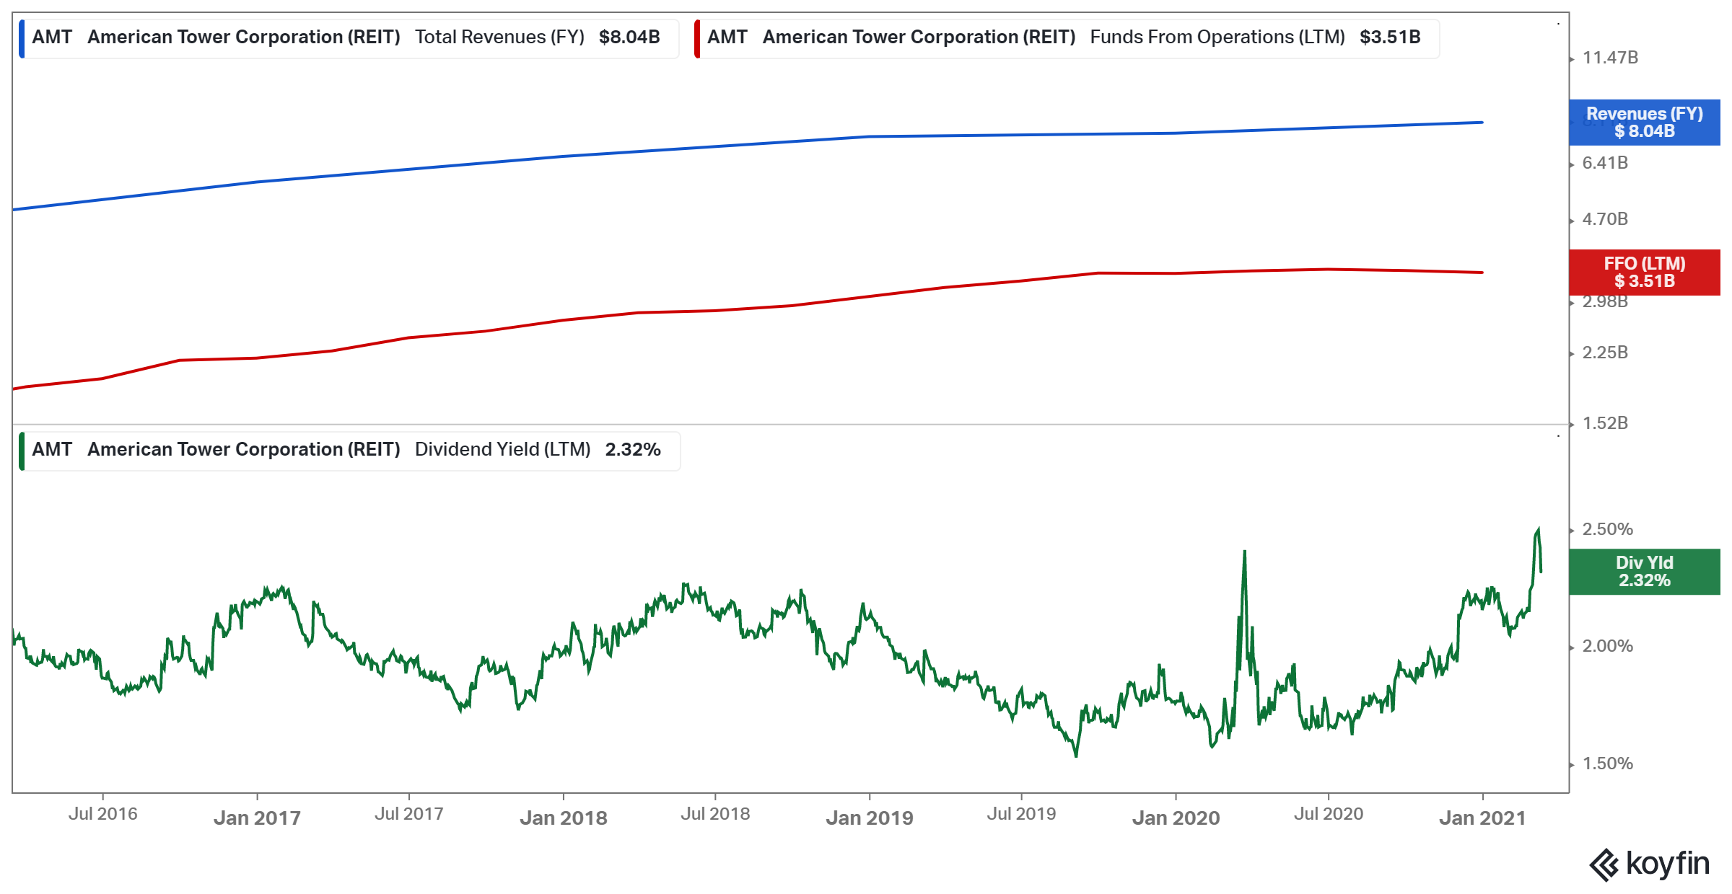Click the green Div Yld 2.32% axis tag

[1644, 572]
